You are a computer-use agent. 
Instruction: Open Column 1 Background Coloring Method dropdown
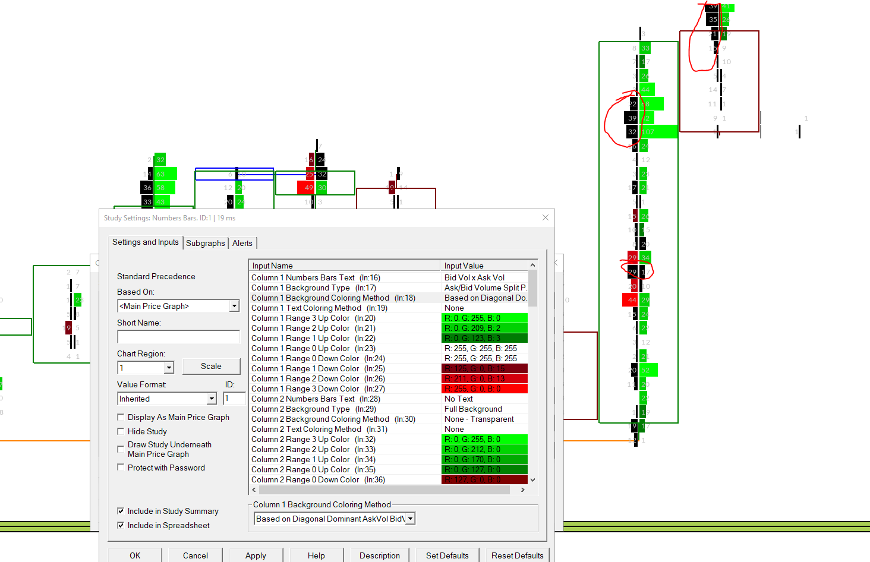410,519
